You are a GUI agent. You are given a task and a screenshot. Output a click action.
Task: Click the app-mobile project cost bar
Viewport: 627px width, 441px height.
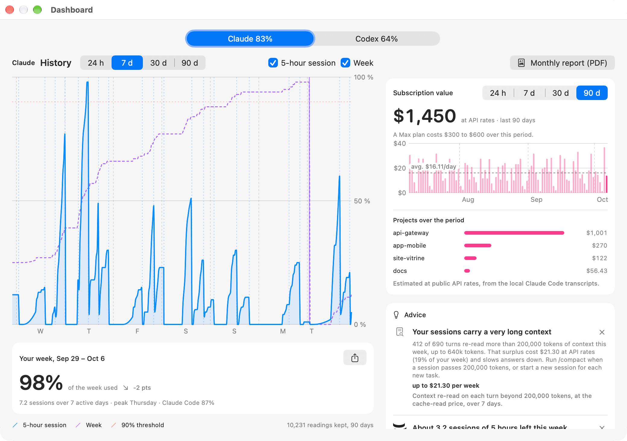(478, 246)
